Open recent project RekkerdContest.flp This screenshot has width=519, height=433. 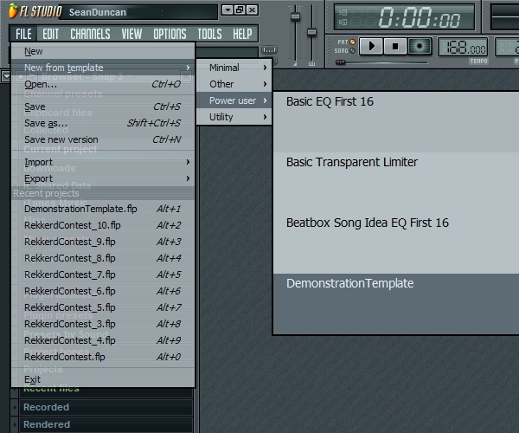pyautogui.click(x=103, y=357)
